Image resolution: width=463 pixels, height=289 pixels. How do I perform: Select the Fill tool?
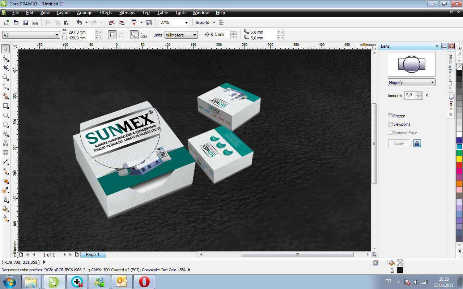[x=5, y=209]
